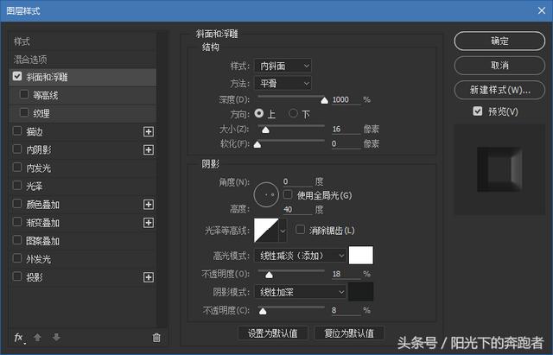Image resolution: width=553 pixels, height=355 pixels.
Task: Click the highlight opacity 18 field
Action: pyautogui.click(x=346, y=274)
